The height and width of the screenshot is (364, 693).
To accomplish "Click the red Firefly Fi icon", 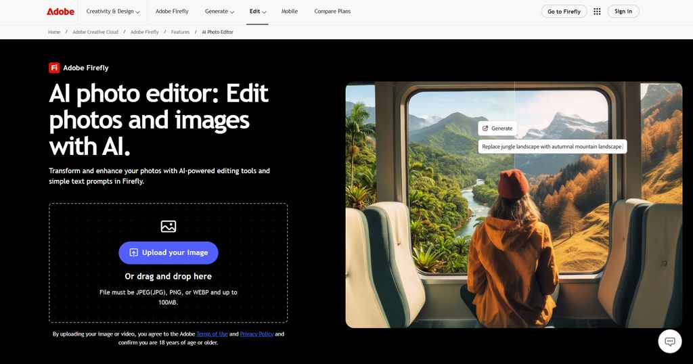I will click(54, 68).
